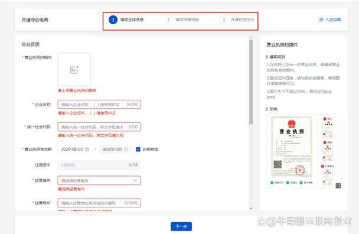Click the 开通综合电商 page title
Image resolution: width=359 pixels, height=234 pixels.
point(35,20)
